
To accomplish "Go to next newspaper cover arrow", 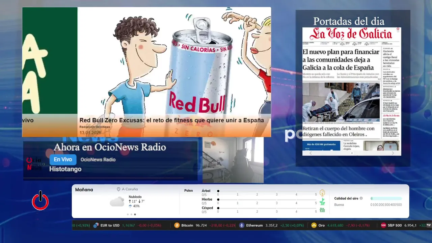I will pos(393,153).
